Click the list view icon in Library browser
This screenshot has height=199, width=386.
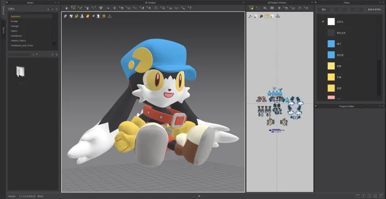pyautogui.click(x=57, y=55)
